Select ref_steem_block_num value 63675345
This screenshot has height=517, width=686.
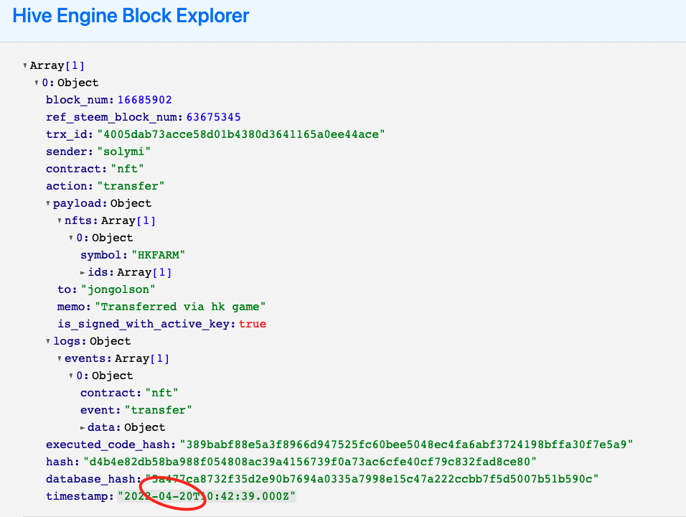tap(214, 117)
